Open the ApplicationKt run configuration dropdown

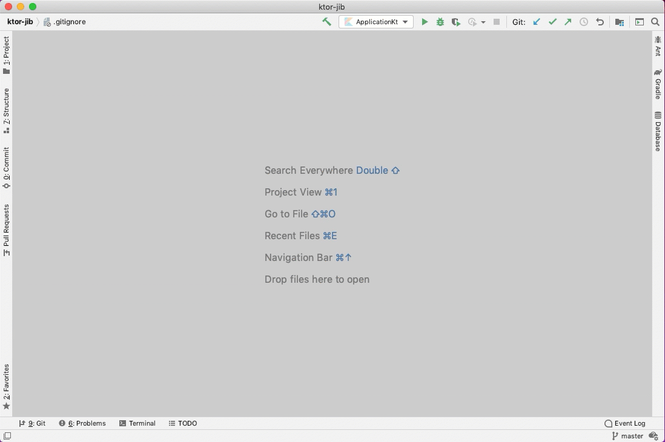coord(376,22)
